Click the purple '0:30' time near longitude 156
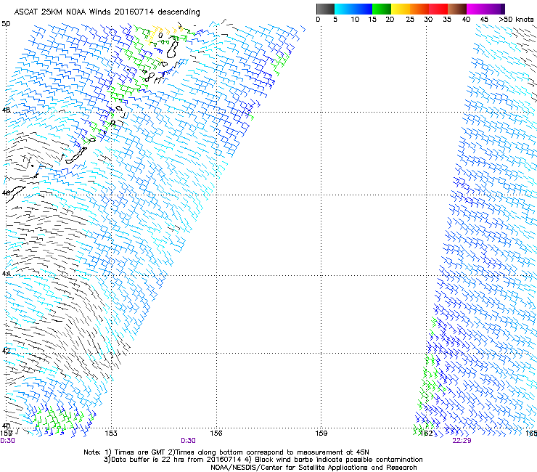 (x=189, y=441)
